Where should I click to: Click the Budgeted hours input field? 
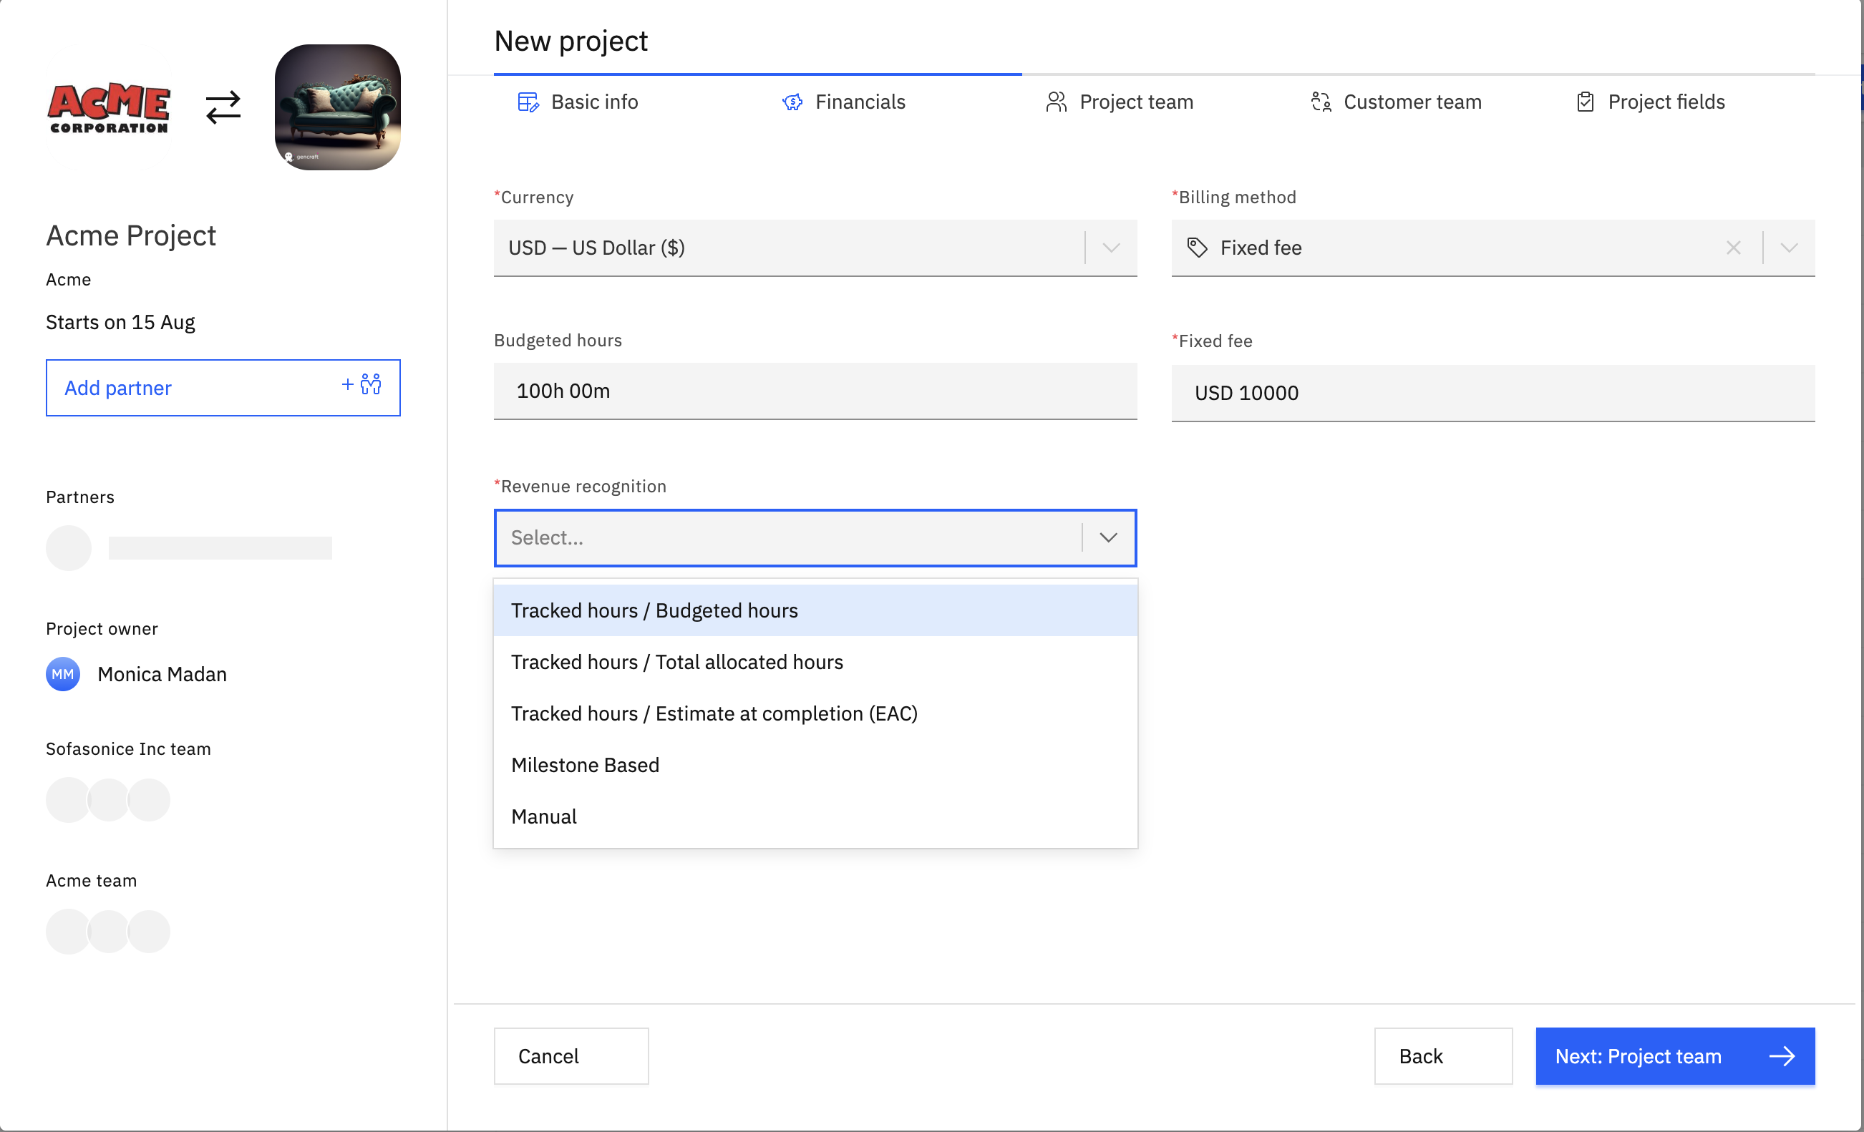click(814, 391)
